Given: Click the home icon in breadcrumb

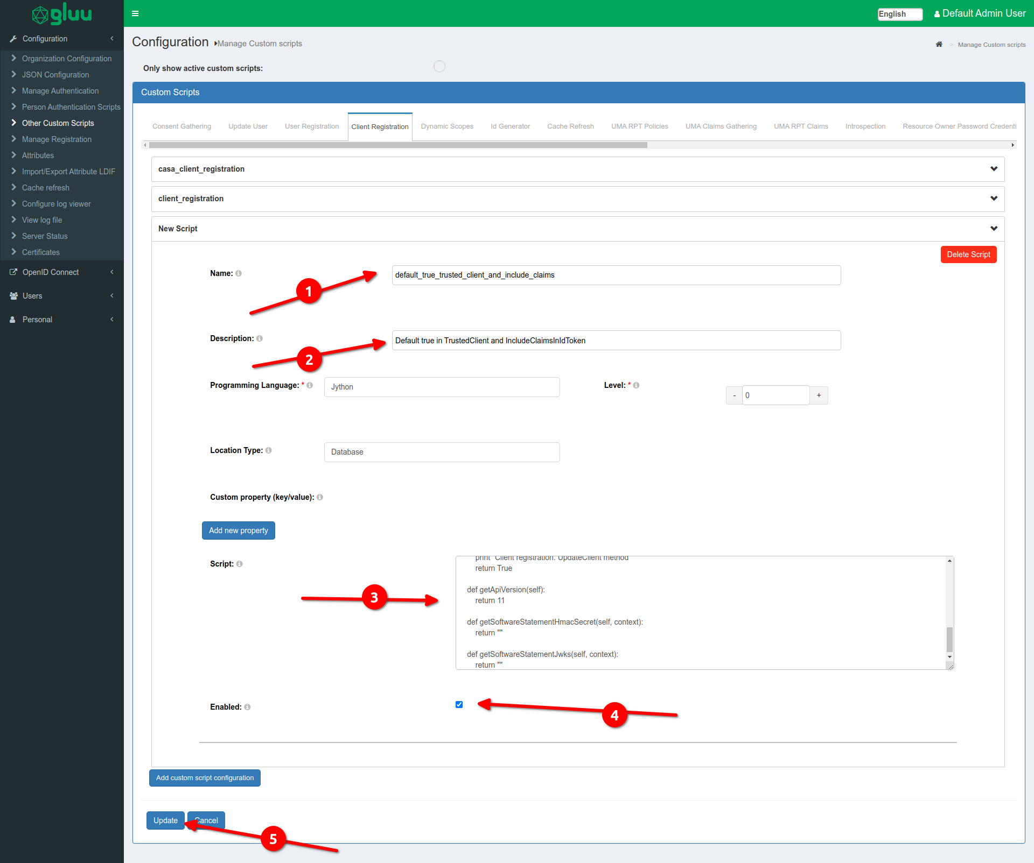Looking at the screenshot, I should coord(939,45).
